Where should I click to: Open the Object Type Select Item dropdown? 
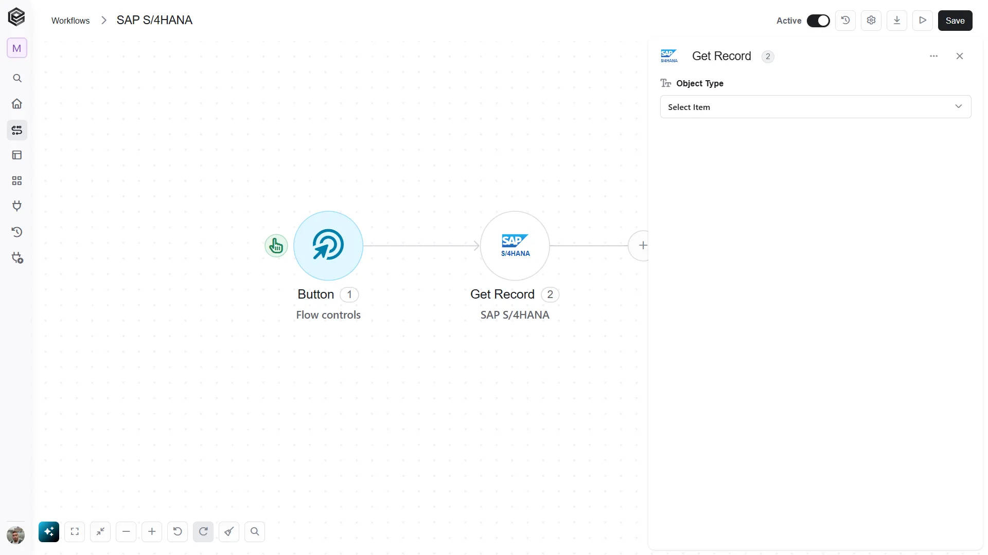[x=816, y=107]
